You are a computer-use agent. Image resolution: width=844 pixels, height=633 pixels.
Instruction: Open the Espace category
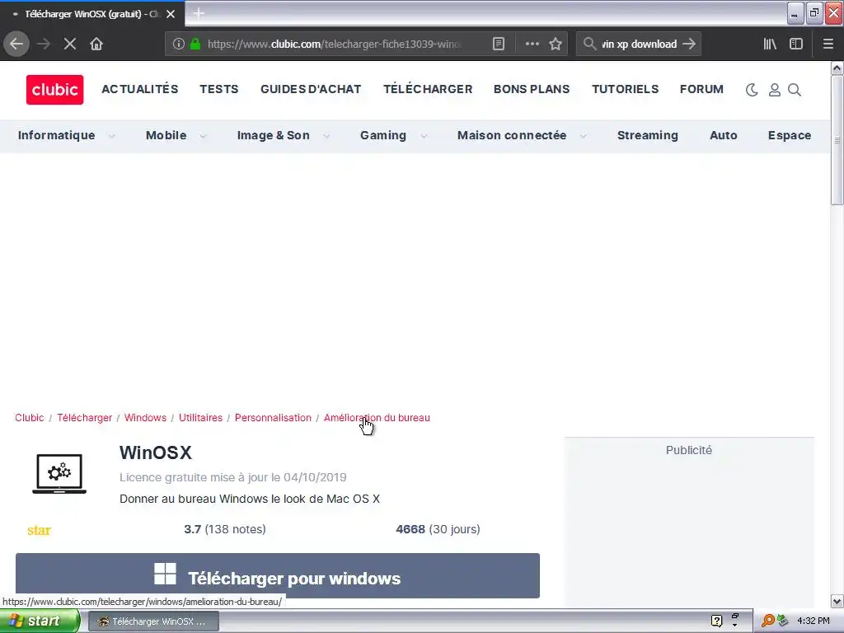pyautogui.click(x=789, y=136)
